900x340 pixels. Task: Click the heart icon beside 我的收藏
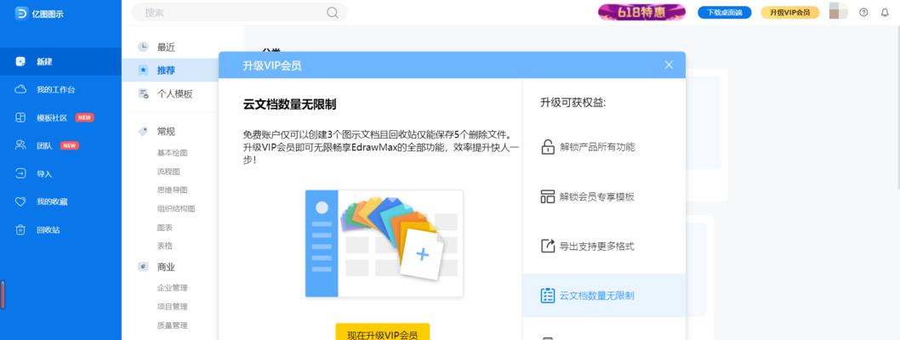[x=20, y=201]
